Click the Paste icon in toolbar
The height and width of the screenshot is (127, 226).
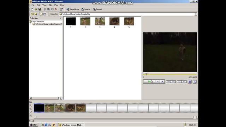[x=52, y=10]
